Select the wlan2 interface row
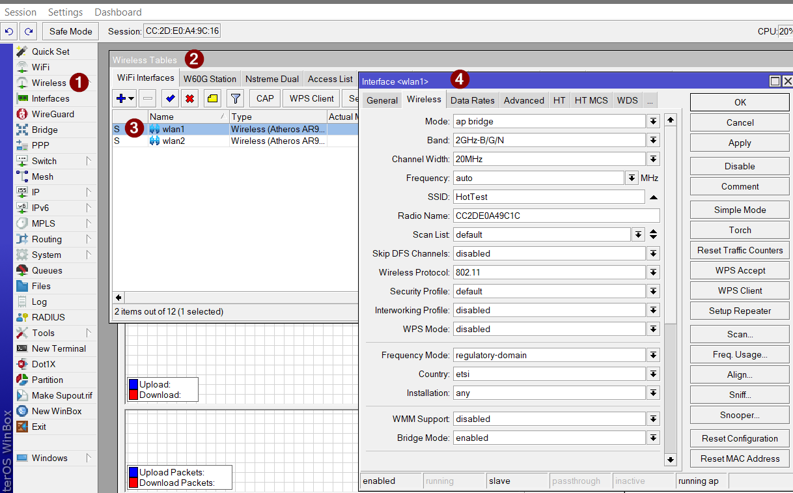The image size is (793, 493). click(173, 141)
